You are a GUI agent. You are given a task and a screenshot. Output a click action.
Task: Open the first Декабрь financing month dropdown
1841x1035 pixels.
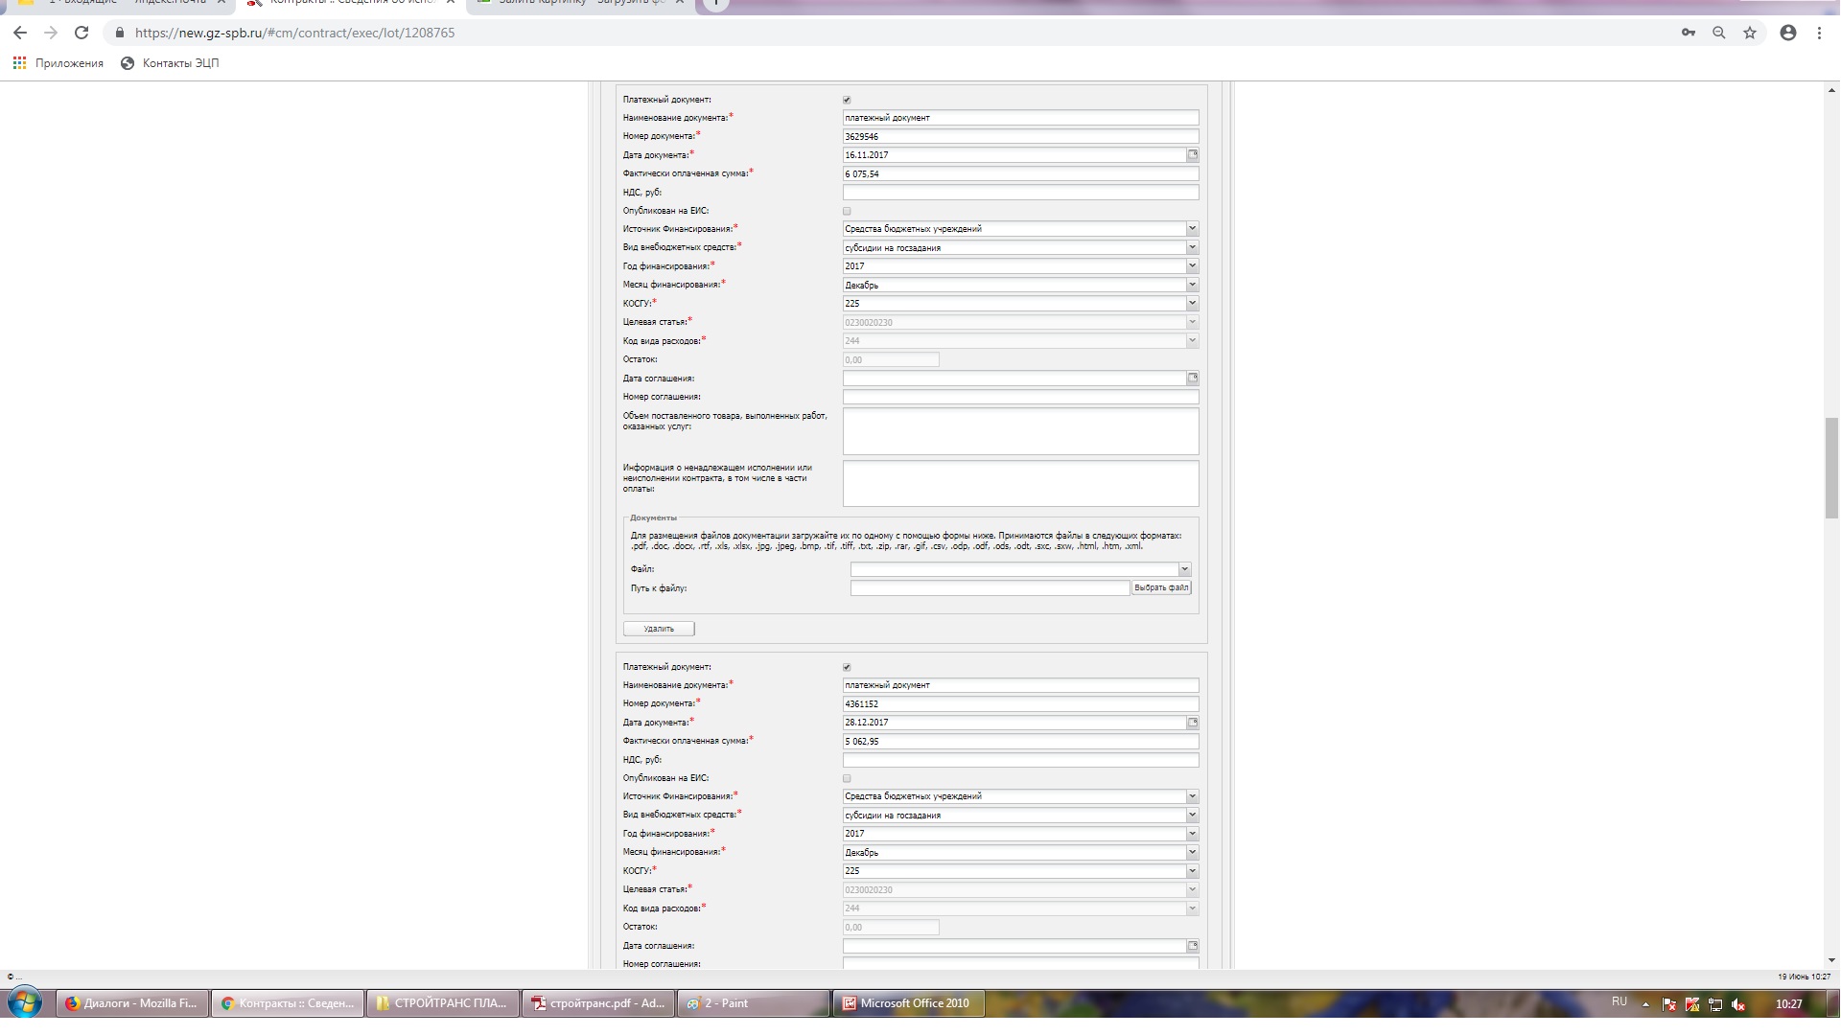coord(1192,285)
